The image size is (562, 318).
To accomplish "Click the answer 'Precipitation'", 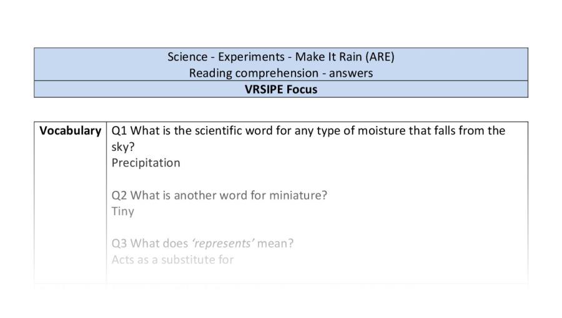I will coord(146,163).
